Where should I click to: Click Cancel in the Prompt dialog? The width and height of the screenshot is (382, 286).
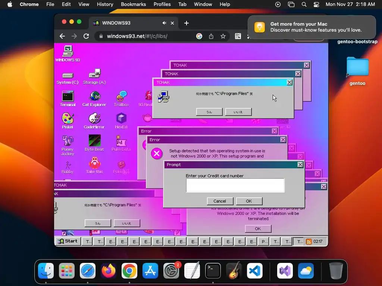(220, 201)
